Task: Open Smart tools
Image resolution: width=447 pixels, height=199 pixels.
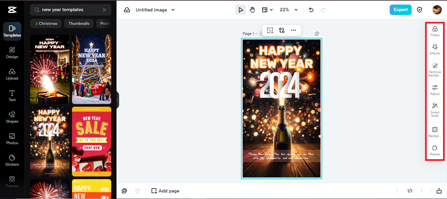Action: point(435,110)
